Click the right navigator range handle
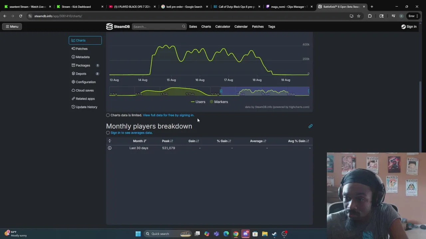Viewport: 426px width, 239px height. [309, 91]
